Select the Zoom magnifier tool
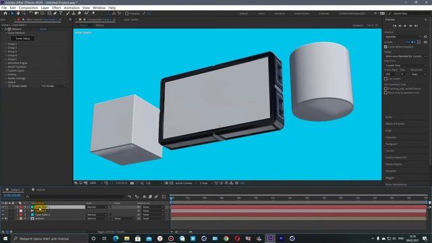This screenshot has width=432, height=243. pyautogui.click(x=24, y=13)
